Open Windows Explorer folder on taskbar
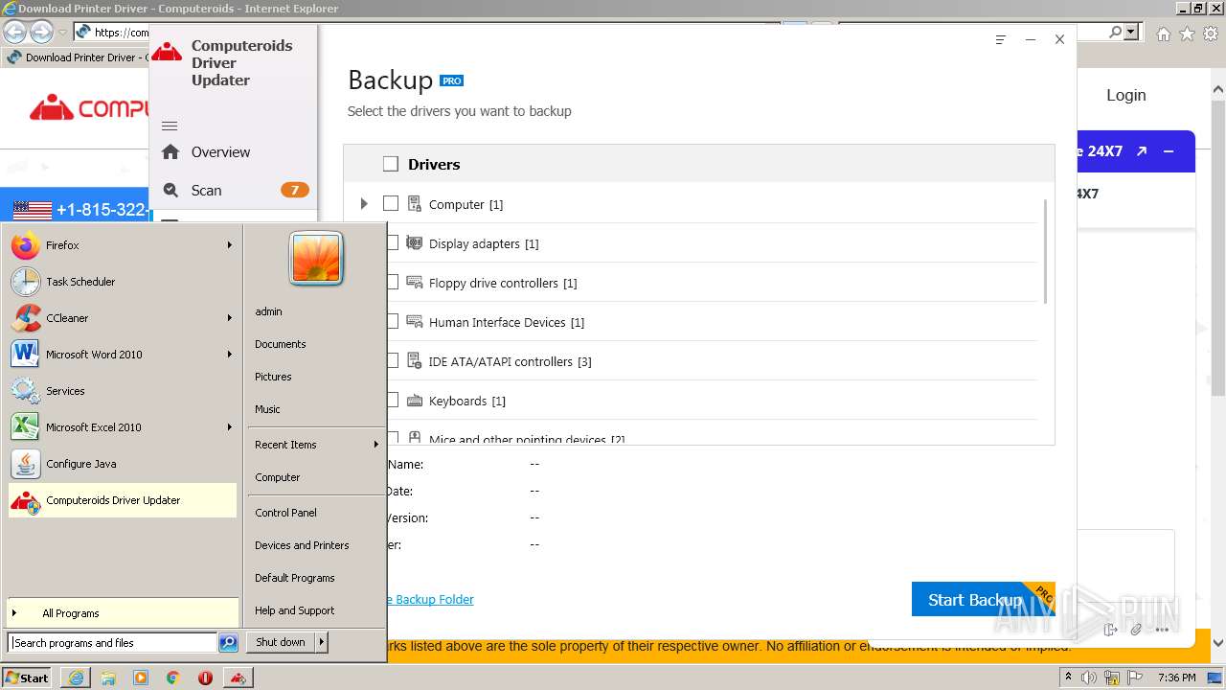The height and width of the screenshot is (690, 1226). coord(109,678)
